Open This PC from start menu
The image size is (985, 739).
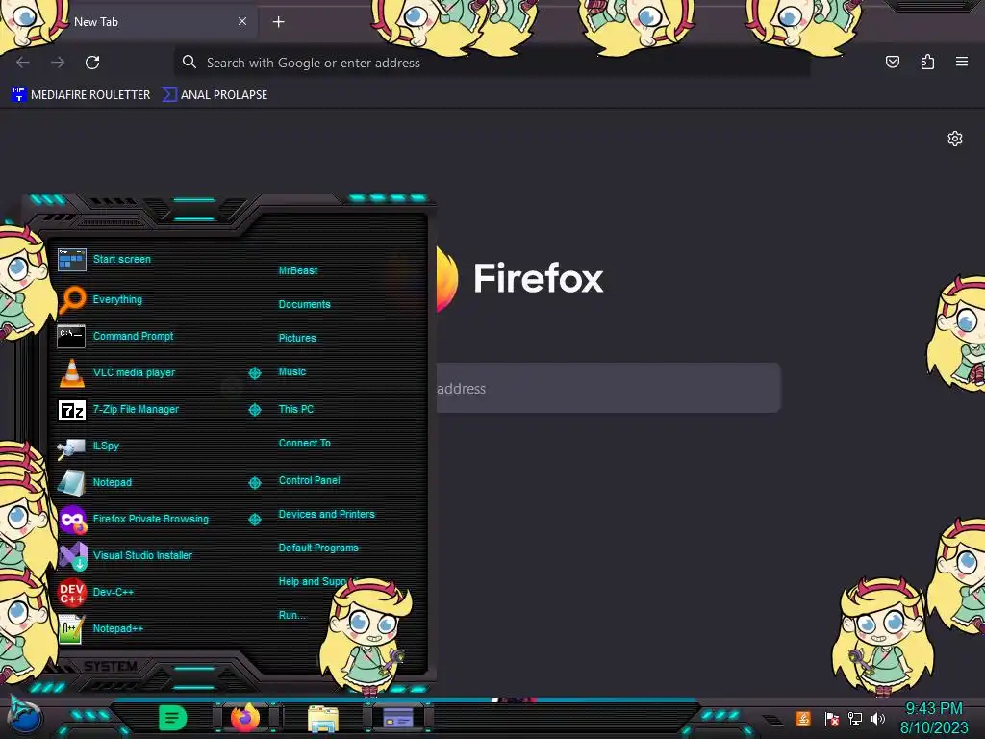[296, 409]
